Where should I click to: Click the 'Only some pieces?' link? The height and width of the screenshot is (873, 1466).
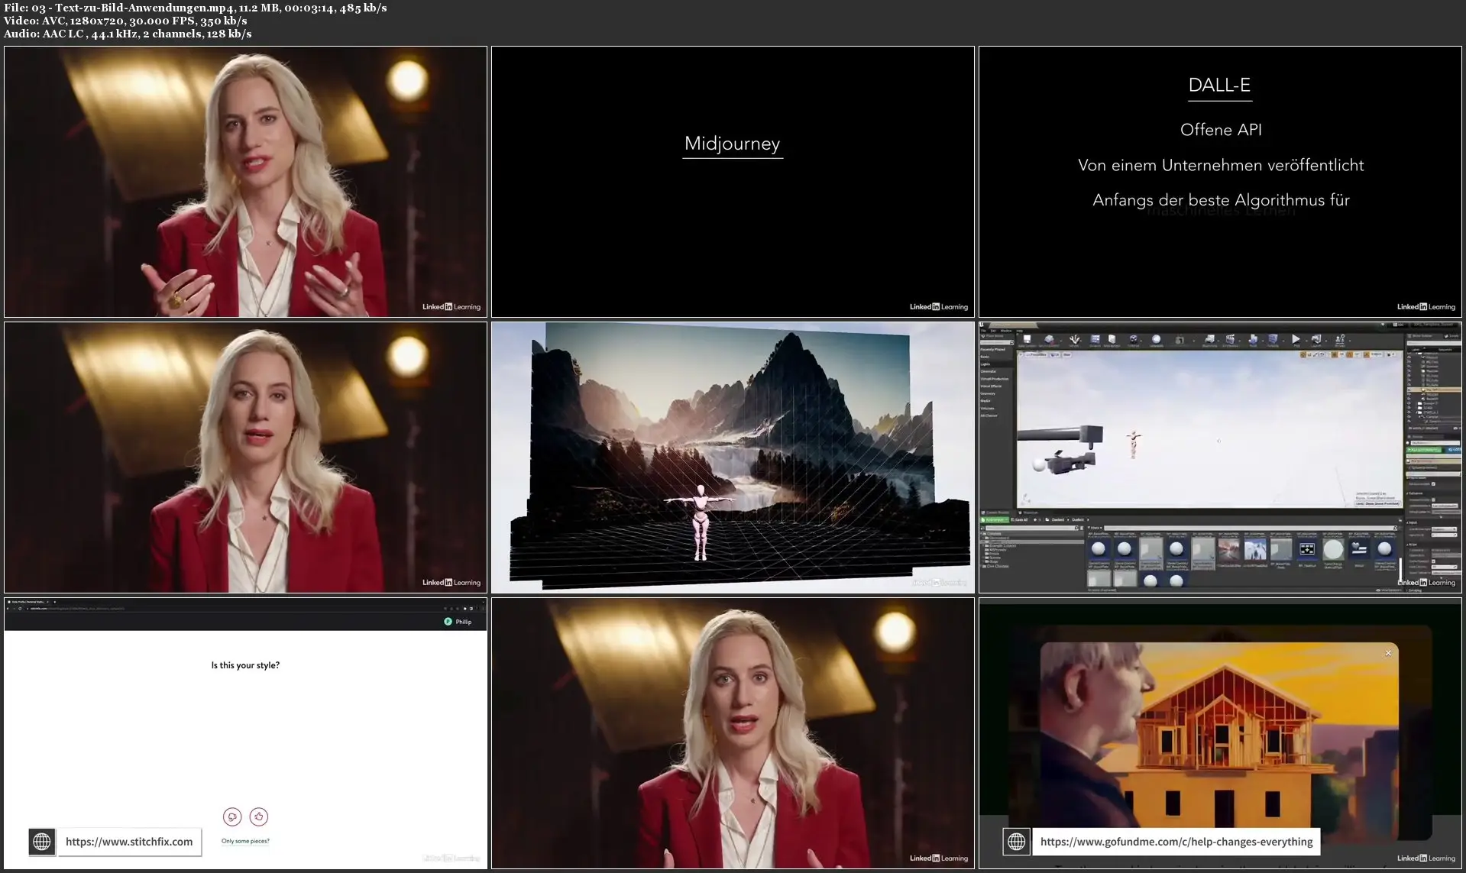(245, 841)
